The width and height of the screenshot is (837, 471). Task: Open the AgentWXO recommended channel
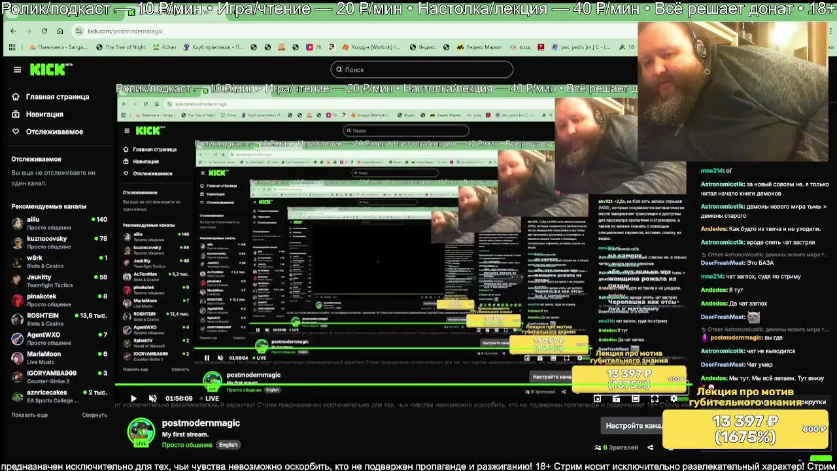click(59, 338)
